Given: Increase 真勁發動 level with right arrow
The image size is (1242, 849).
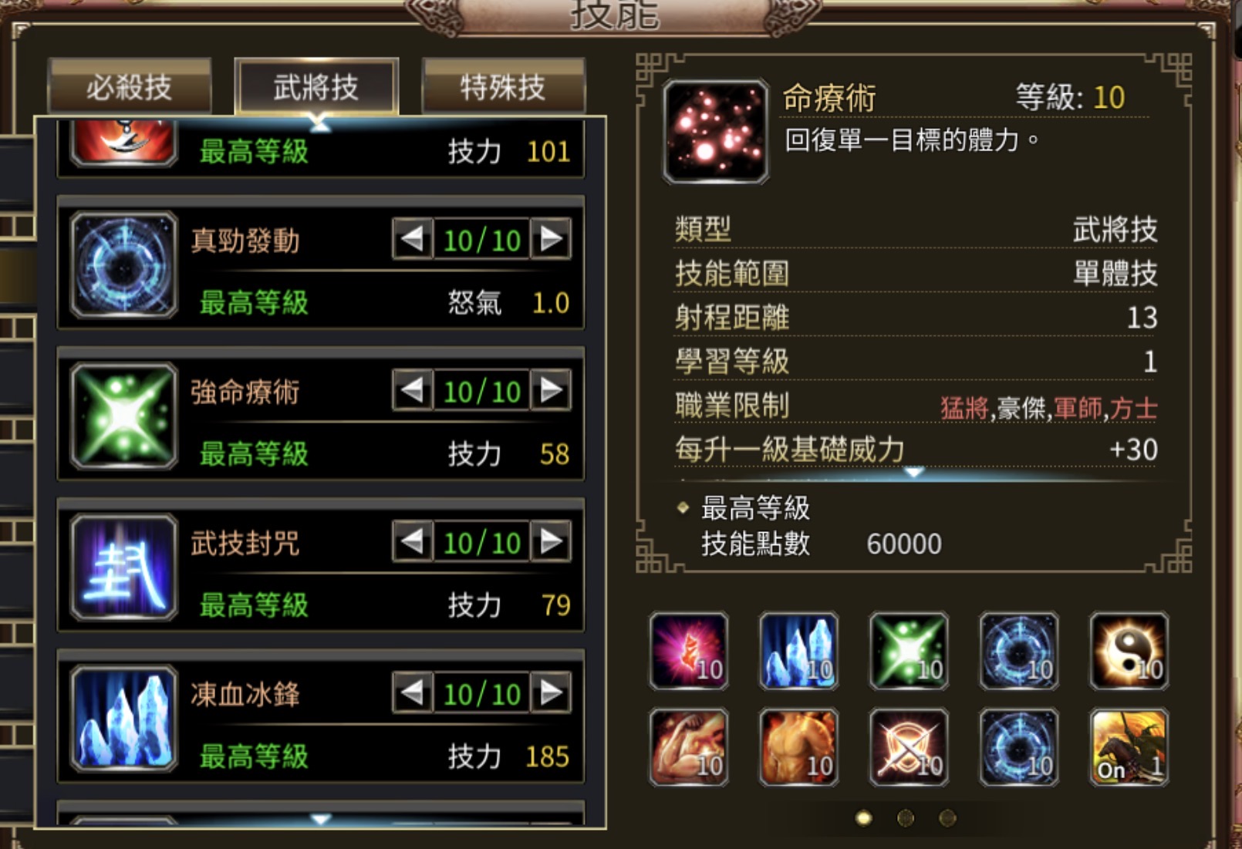Looking at the screenshot, I should pyautogui.click(x=551, y=239).
